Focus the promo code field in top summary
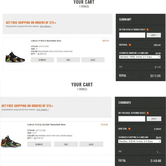166x166 pixels. (x=132, y=35)
